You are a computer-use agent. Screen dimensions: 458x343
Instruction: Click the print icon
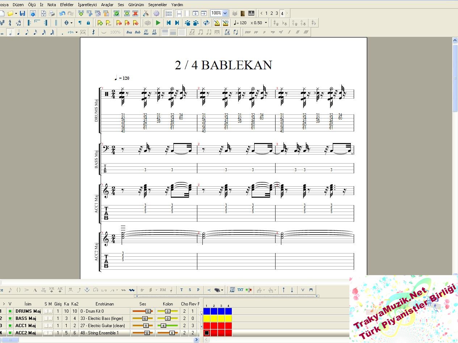point(52,13)
